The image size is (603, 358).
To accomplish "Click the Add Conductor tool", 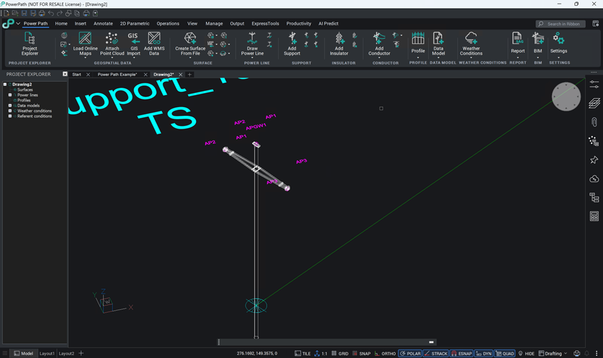I will click(379, 44).
